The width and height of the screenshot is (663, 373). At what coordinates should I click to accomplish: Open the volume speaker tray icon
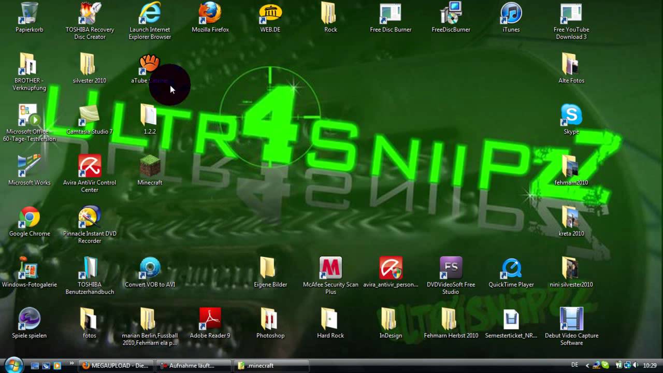coord(635,366)
